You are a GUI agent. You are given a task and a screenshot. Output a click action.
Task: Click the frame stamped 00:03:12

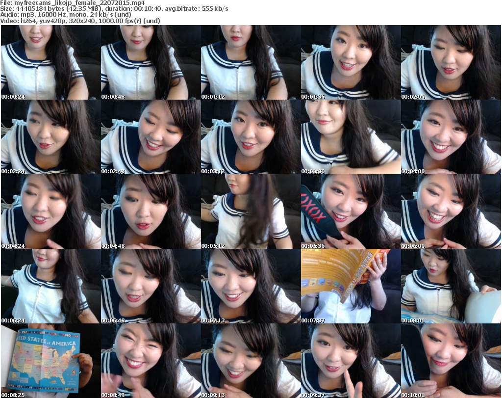pyautogui.click(x=251, y=137)
